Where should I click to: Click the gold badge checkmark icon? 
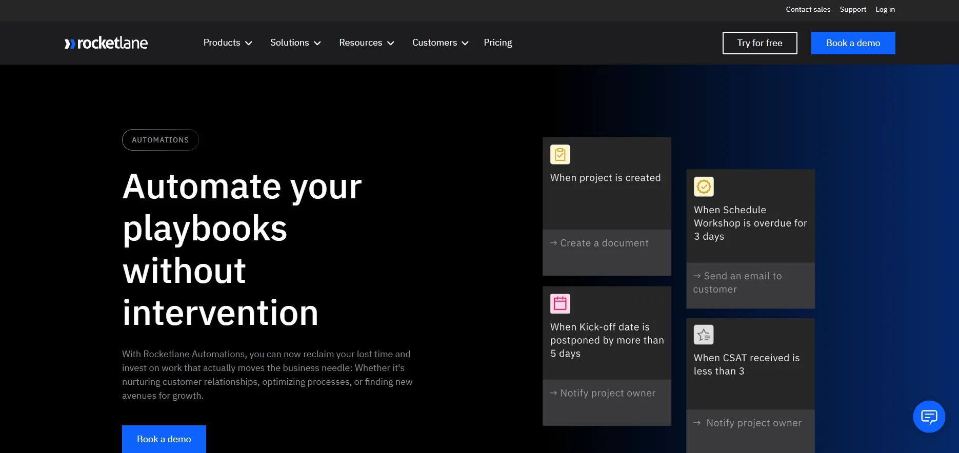704,187
